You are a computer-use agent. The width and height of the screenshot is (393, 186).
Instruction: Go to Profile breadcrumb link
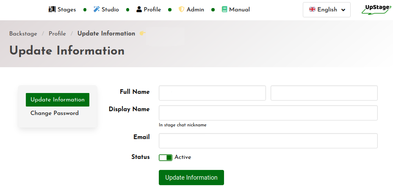tap(57, 33)
